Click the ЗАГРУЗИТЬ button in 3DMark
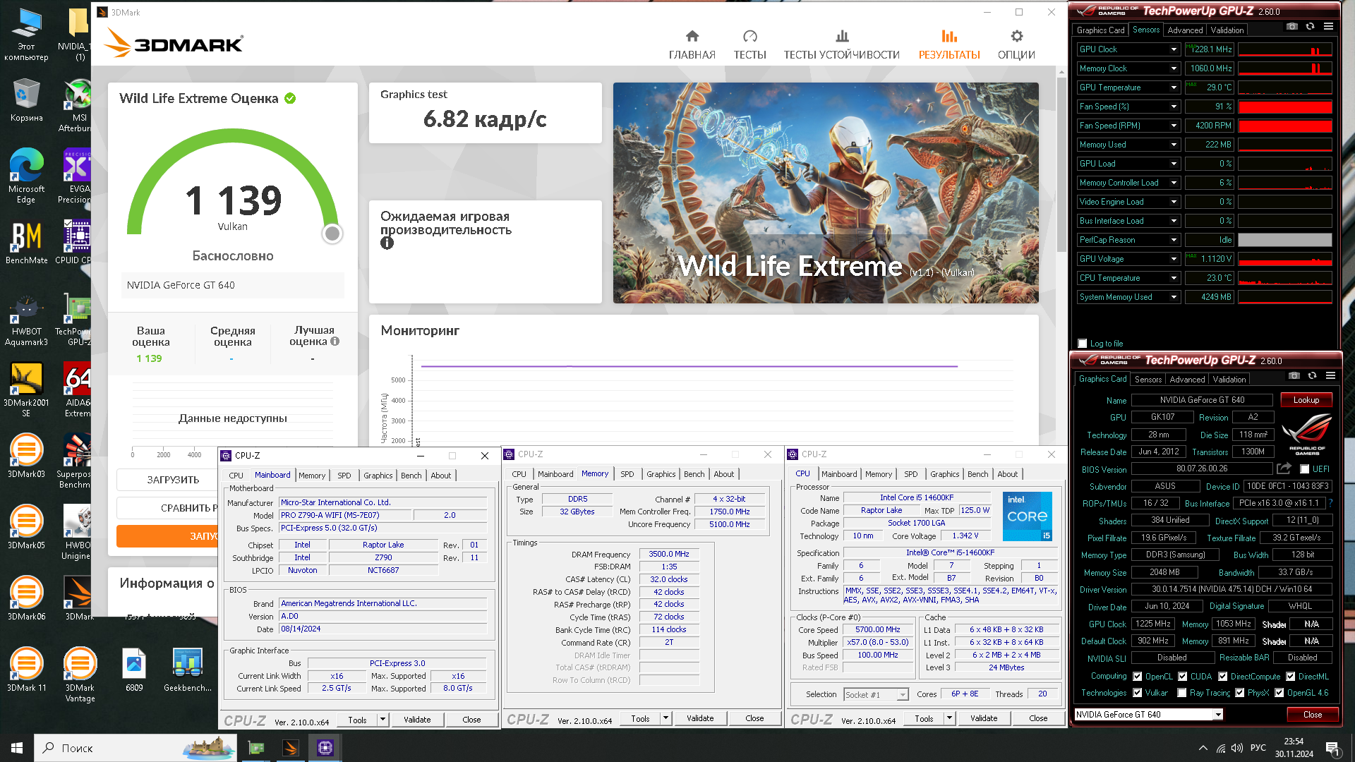This screenshot has width=1355, height=762. point(173,480)
